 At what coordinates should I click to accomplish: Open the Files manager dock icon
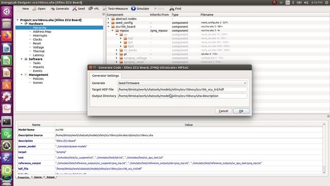7,24
